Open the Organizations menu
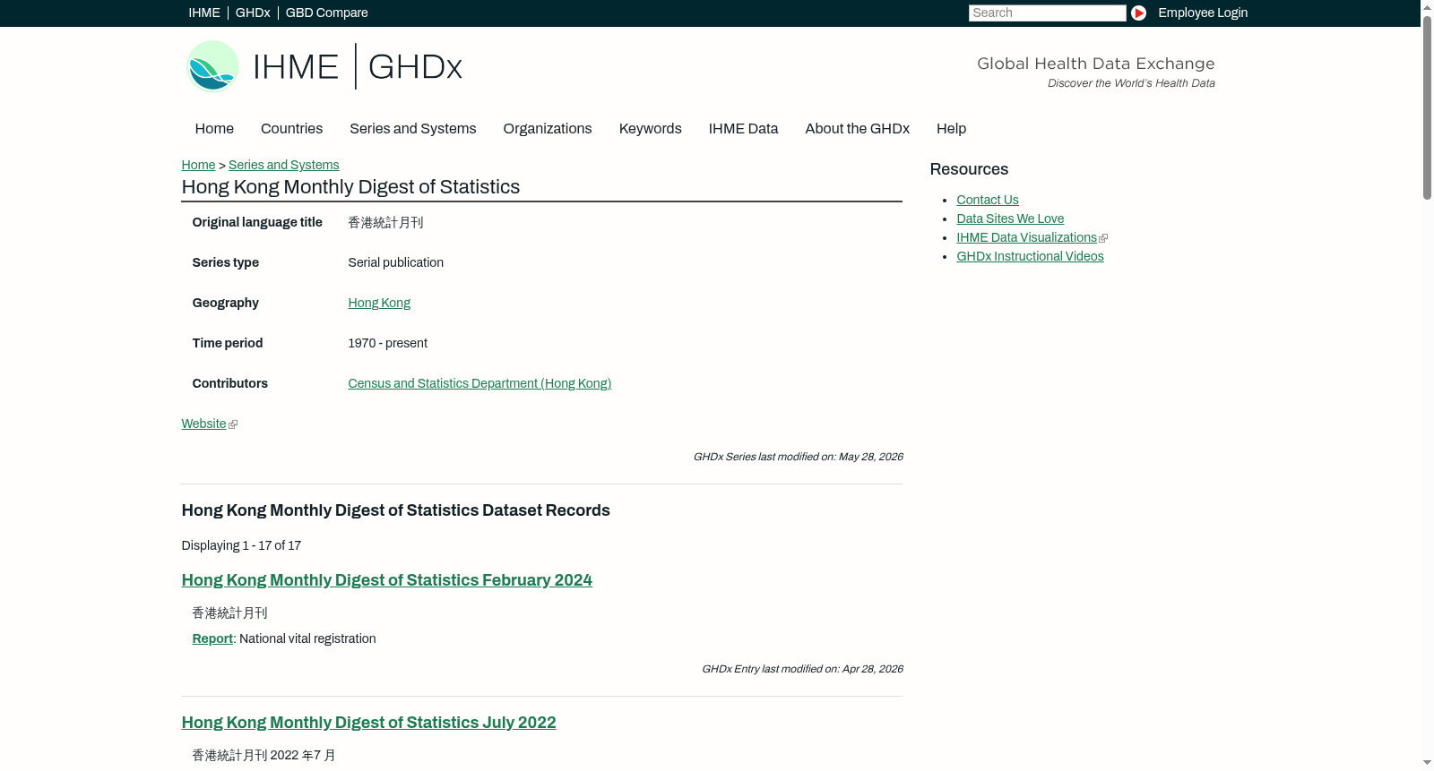Screen dimensions: 1434x771 pyautogui.click(x=548, y=129)
